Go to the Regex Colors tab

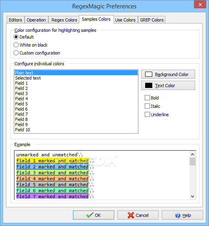[x=64, y=20]
